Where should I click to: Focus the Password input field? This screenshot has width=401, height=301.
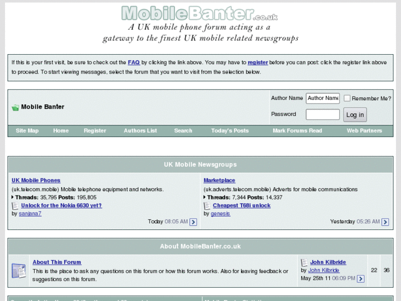[323, 114]
